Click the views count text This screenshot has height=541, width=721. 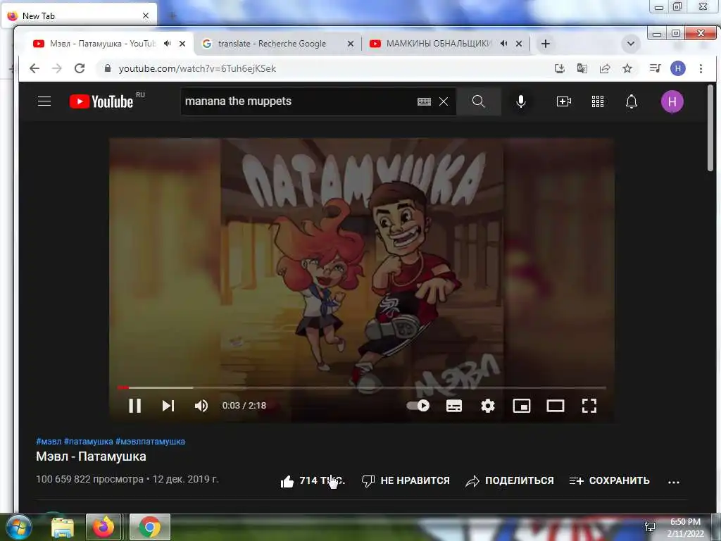pyautogui.click(x=89, y=479)
